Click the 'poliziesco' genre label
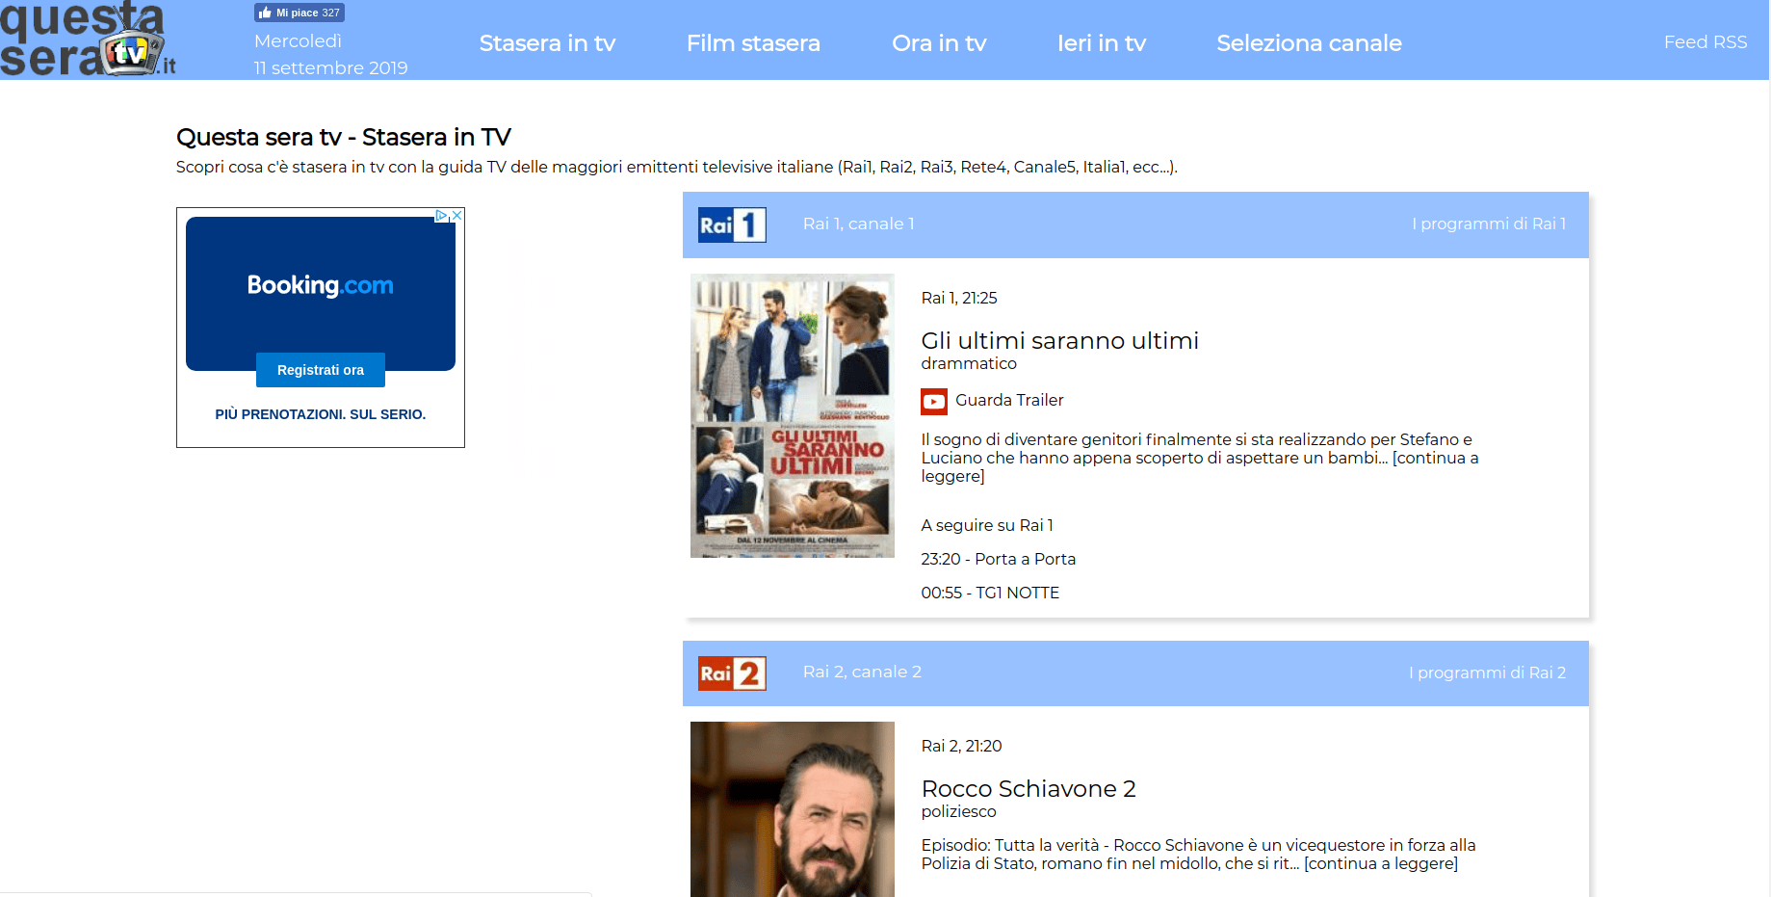 tap(958, 811)
